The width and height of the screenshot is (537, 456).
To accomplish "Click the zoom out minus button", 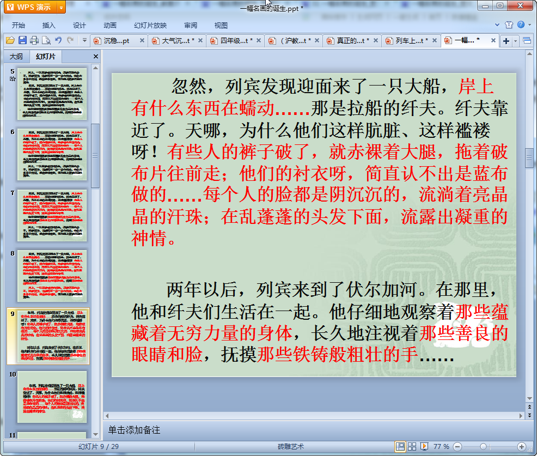I will click(x=457, y=446).
